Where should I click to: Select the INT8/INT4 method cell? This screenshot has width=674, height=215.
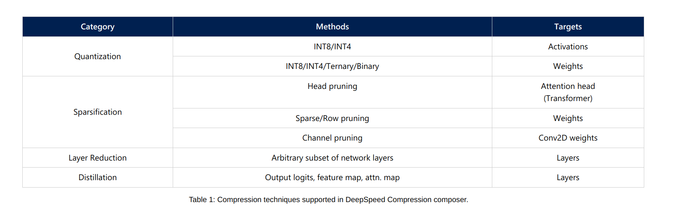tap(332, 47)
